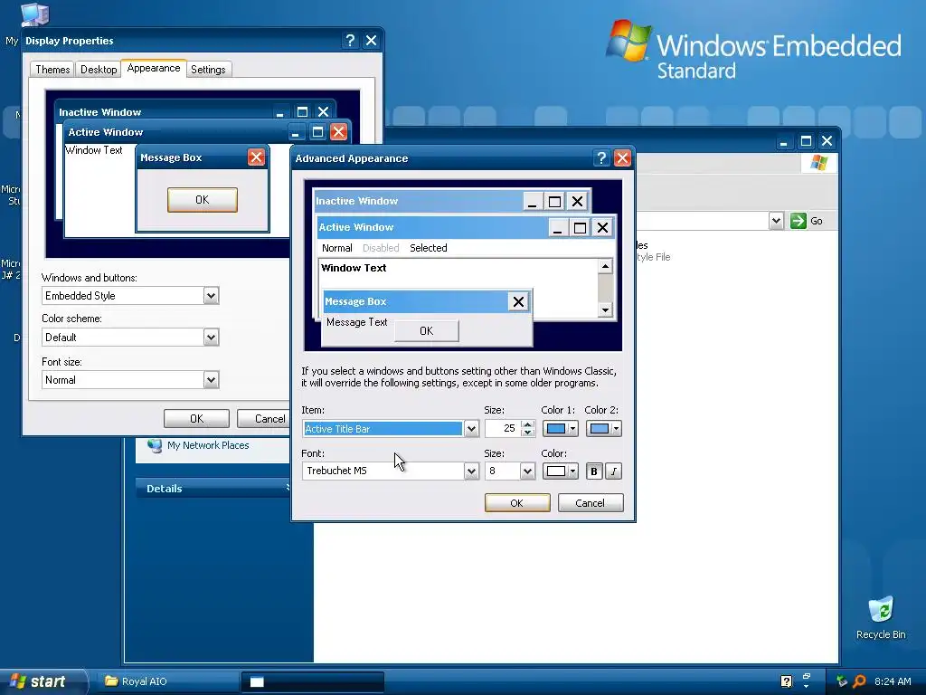Click the Windows flag icon in Explorer
Image resolution: width=926 pixels, height=695 pixels.
(819, 162)
